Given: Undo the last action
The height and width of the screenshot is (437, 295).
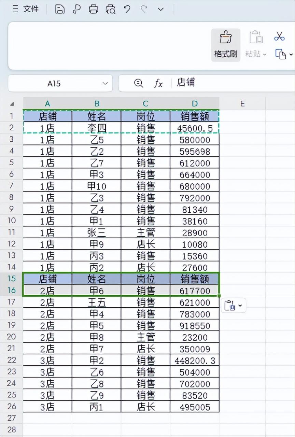Looking at the screenshot, I should (127, 9).
